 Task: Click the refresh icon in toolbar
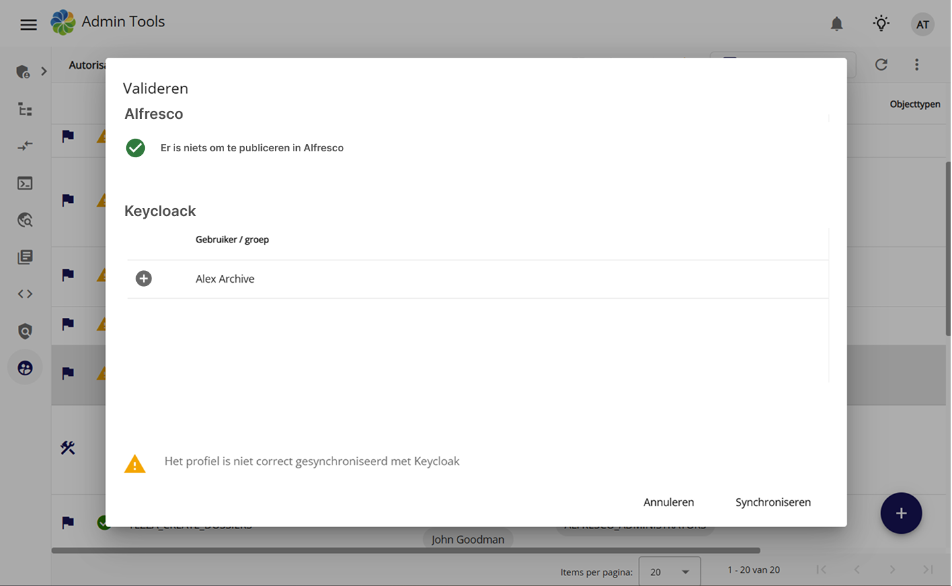coord(881,65)
